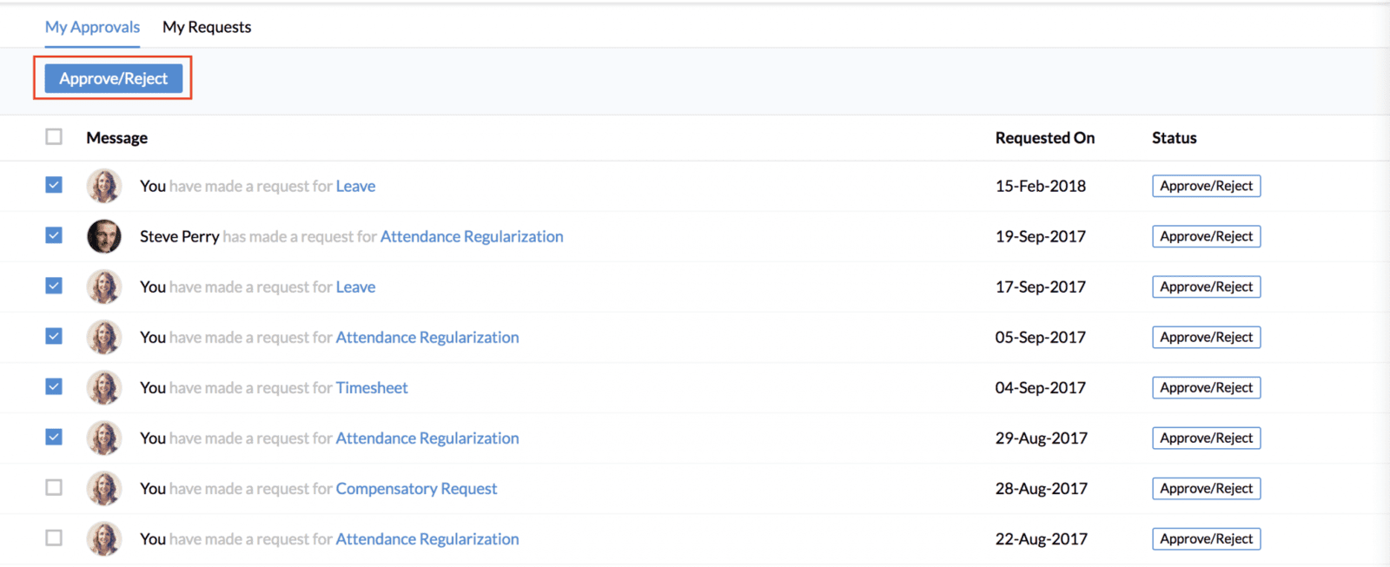Click the avatar on the Timesheet request row
1390x567 pixels.
[x=104, y=387]
